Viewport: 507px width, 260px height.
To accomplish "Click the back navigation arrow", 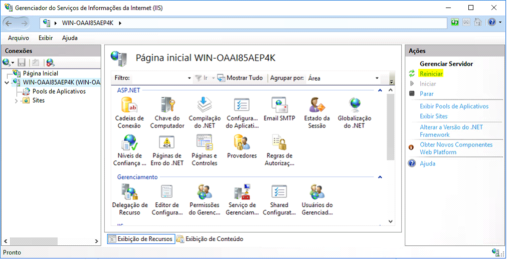I will point(9,23).
